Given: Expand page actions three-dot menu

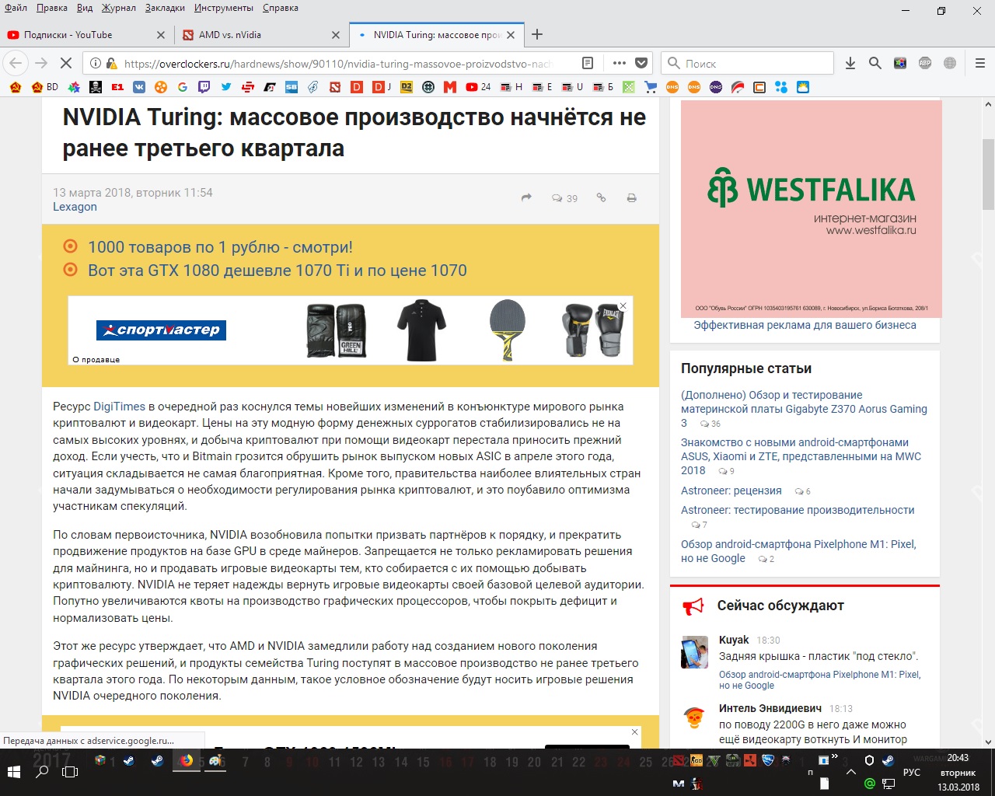Looking at the screenshot, I should coord(619,63).
